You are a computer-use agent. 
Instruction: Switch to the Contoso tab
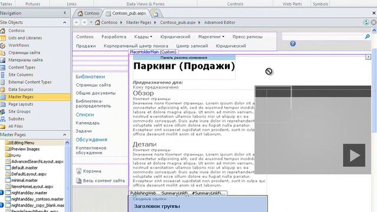88,14
